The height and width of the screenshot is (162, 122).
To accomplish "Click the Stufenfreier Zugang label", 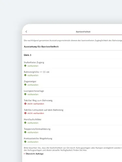I will click(34, 63).
